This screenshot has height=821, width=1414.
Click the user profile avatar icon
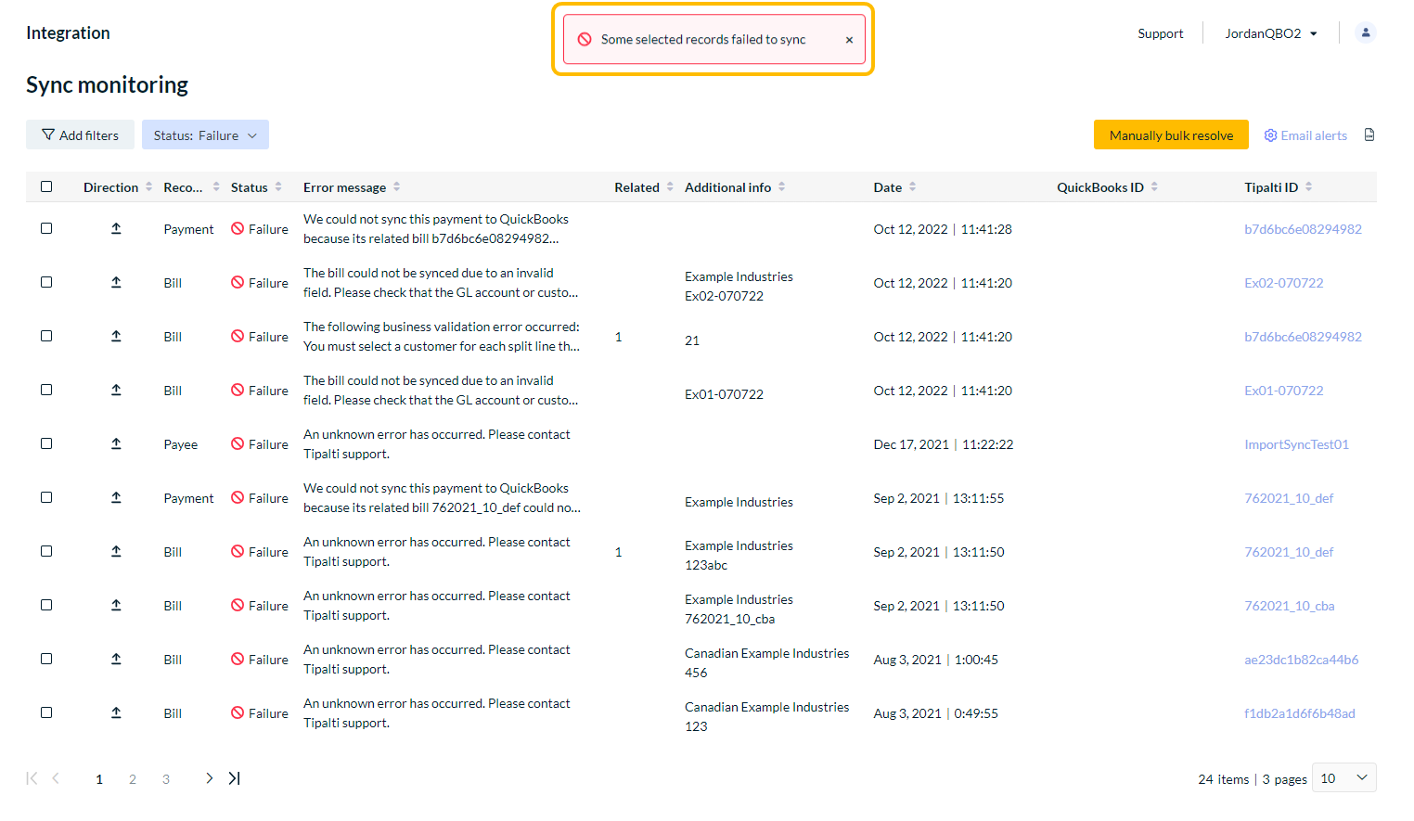point(1365,32)
